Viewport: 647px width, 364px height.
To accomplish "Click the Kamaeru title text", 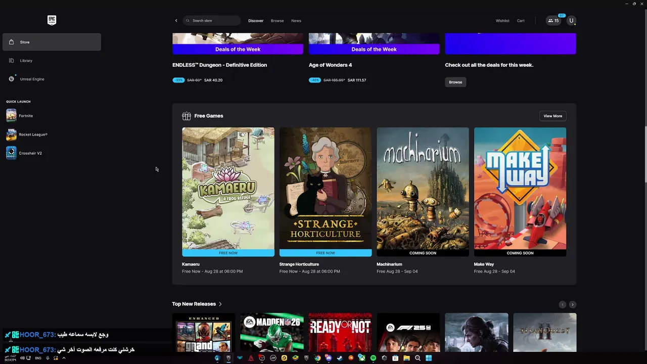I will point(191,264).
